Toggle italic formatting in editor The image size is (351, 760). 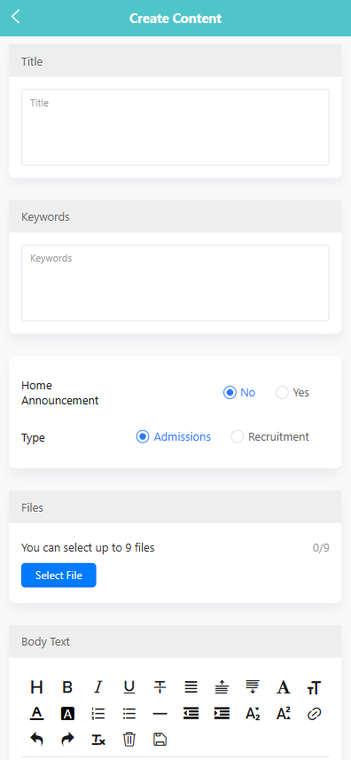pyautogui.click(x=98, y=687)
